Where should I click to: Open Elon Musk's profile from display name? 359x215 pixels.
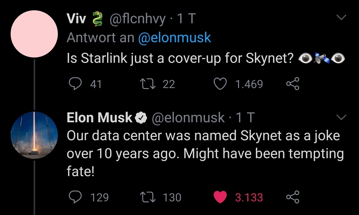point(99,117)
